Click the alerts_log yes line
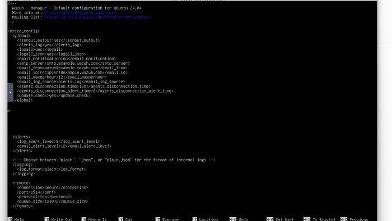Viewport: 392px width, 221px height. 49,45
